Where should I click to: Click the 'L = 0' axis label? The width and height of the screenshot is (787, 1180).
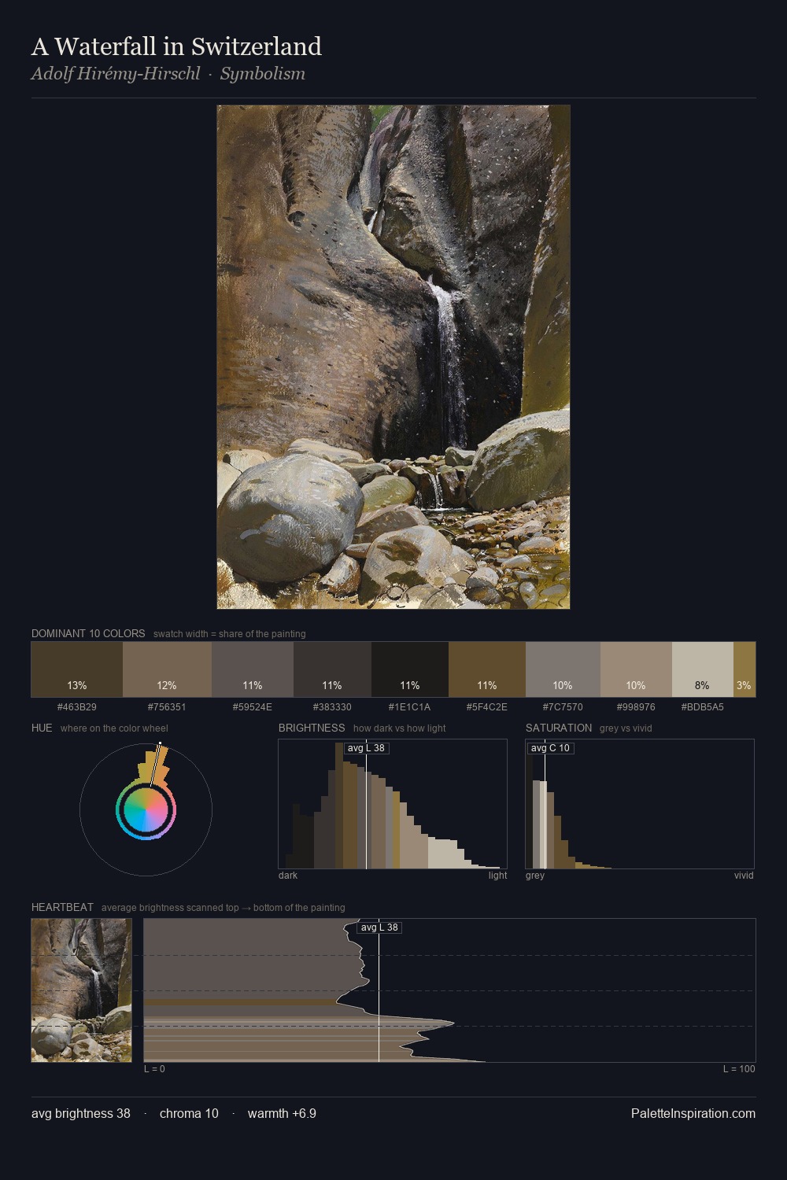click(154, 1068)
